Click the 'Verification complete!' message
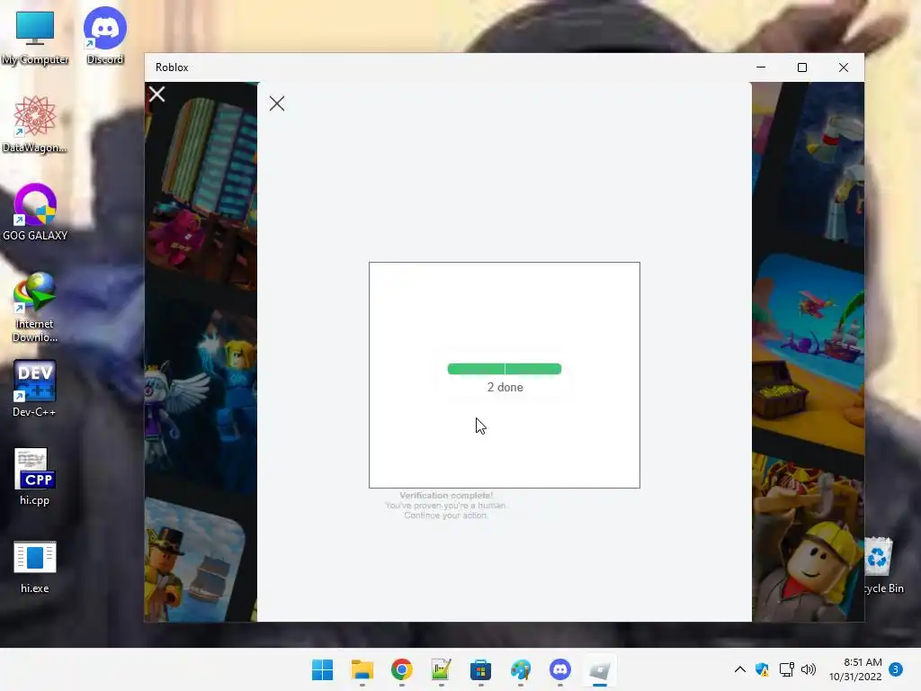The width and height of the screenshot is (921, 691). pyautogui.click(x=446, y=496)
